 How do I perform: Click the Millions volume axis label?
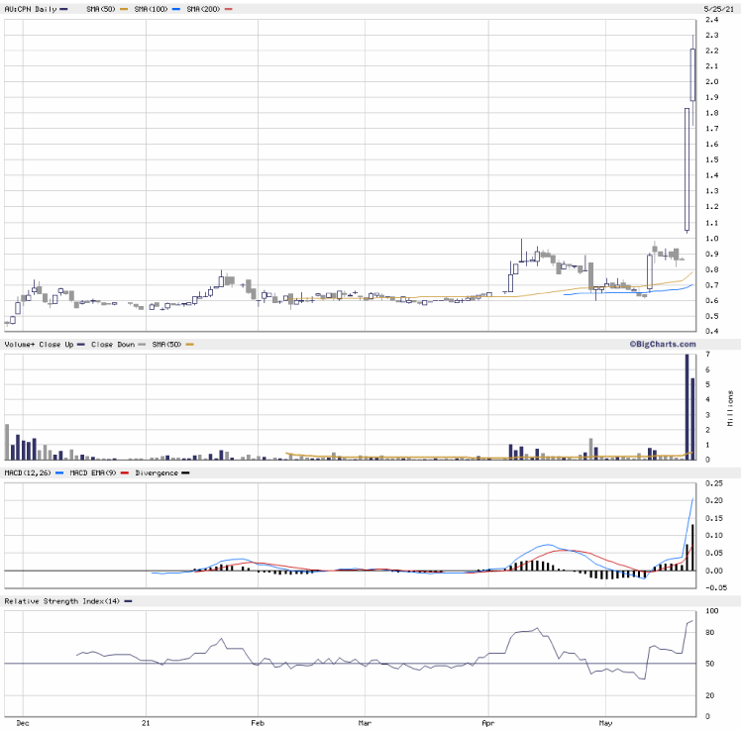coord(731,406)
